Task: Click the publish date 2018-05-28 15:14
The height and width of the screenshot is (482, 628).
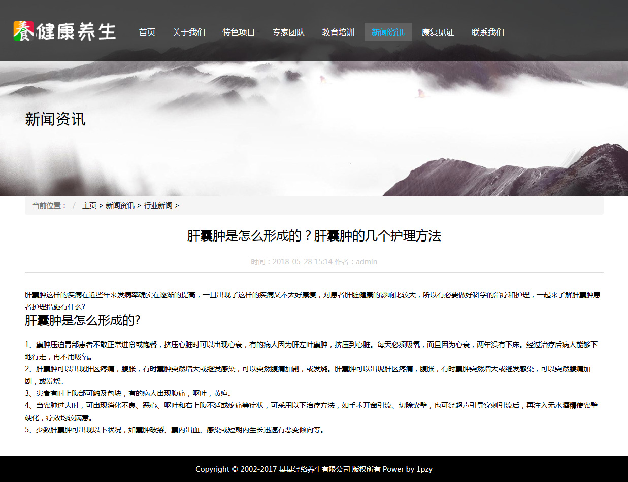Action: click(302, 262)
